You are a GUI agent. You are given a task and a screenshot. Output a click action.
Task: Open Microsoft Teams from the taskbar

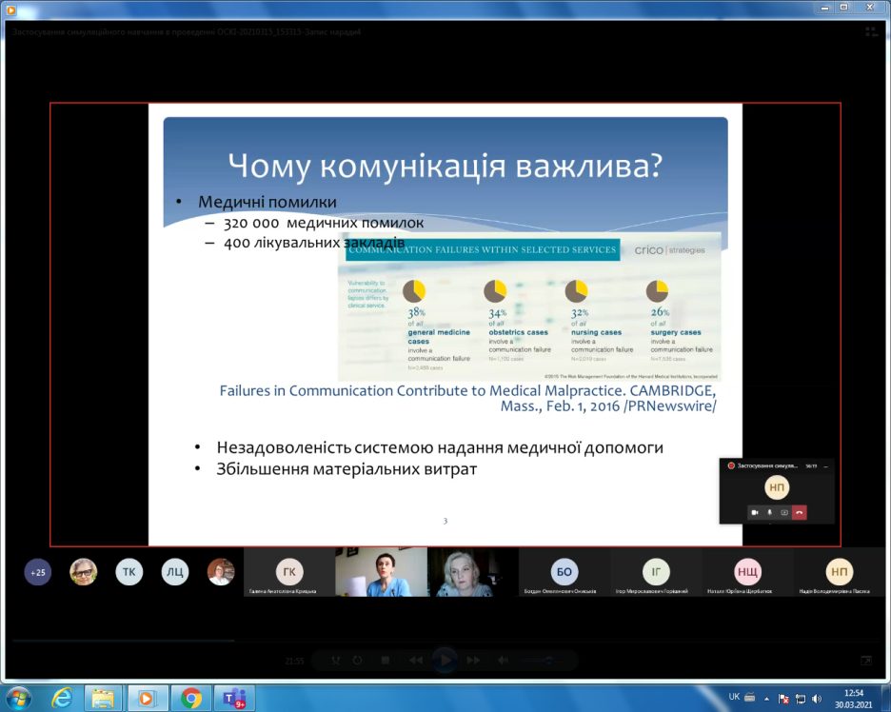click(233, 697)
